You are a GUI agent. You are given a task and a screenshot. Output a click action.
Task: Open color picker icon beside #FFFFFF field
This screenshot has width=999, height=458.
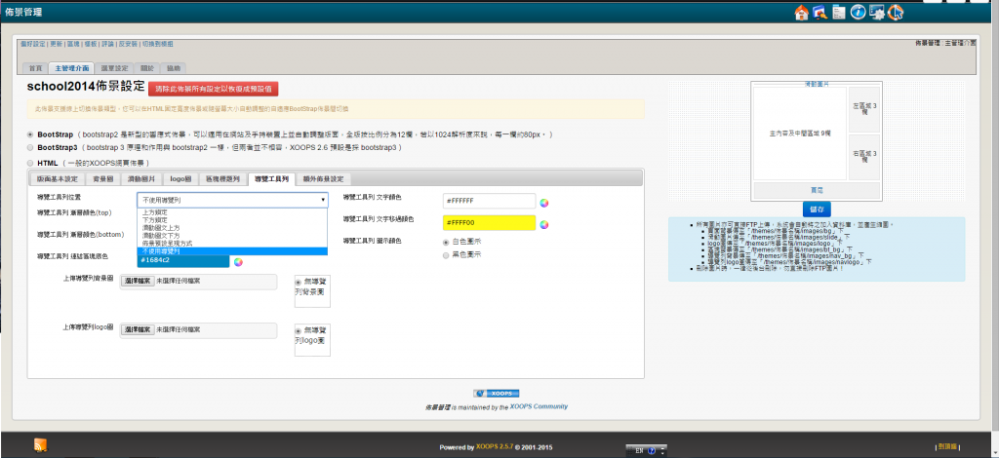pos(544,202)
